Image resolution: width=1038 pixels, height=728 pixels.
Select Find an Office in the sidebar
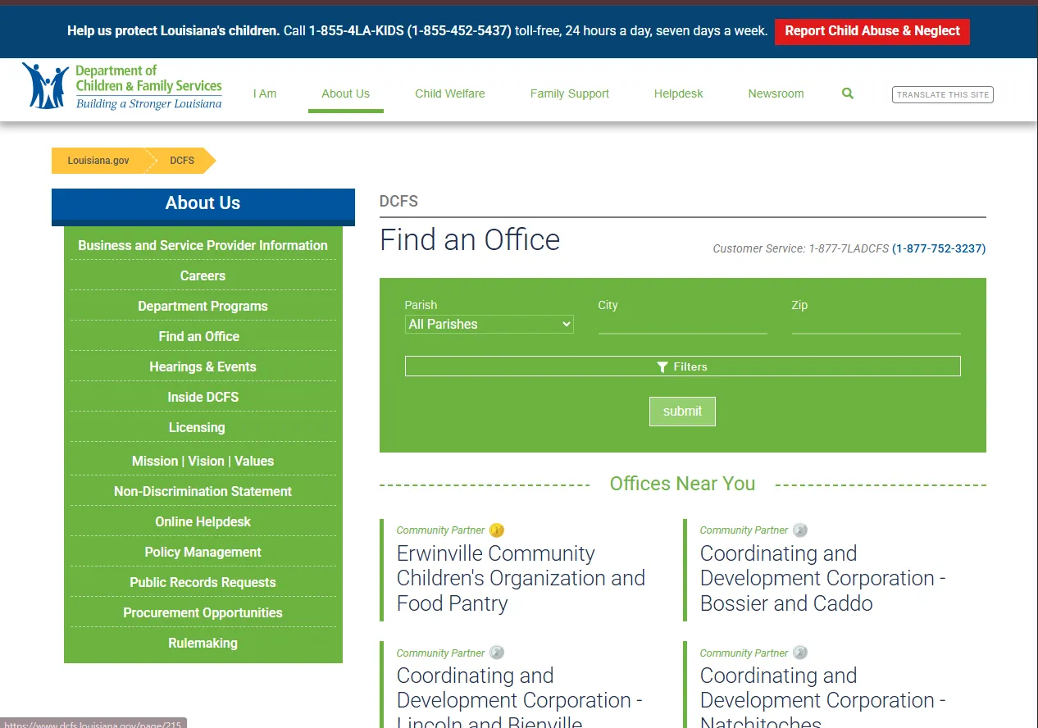click(199, 336)
